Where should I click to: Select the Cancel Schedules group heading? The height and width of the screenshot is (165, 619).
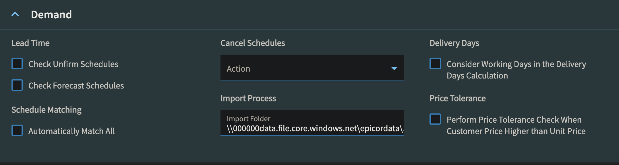[253, 43]
